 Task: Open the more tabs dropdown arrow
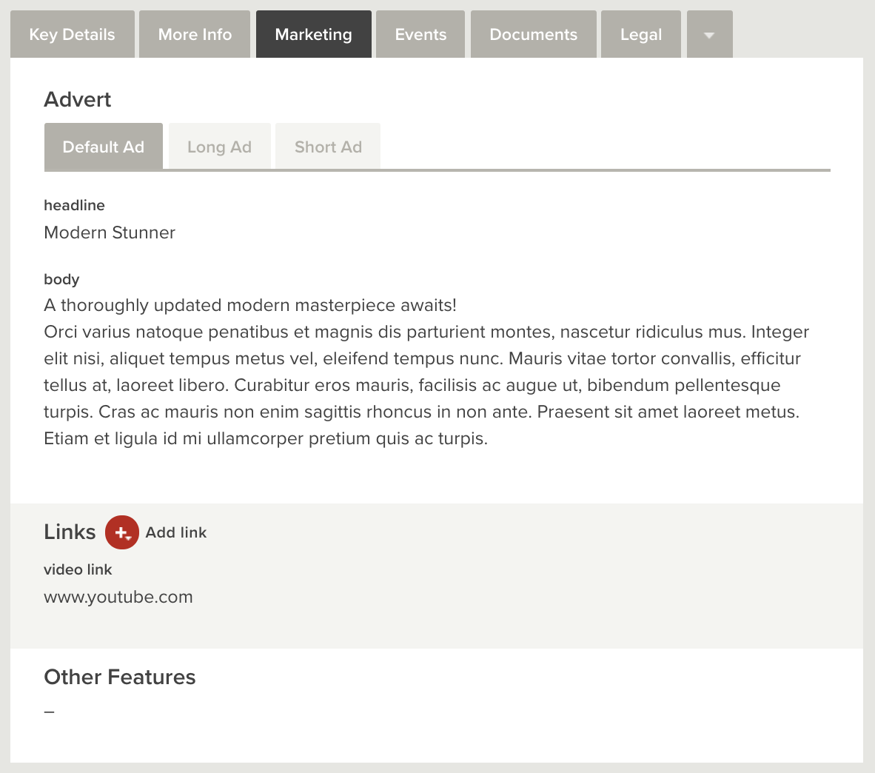[709, 34]
